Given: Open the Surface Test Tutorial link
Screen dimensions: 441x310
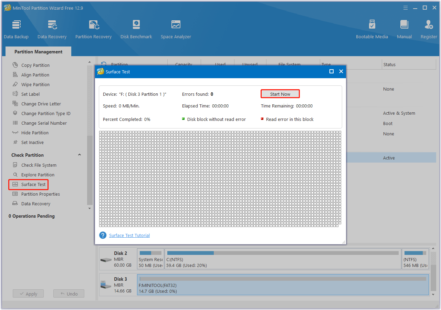Looking at the screenshot, I should click(x=129, y=236).
